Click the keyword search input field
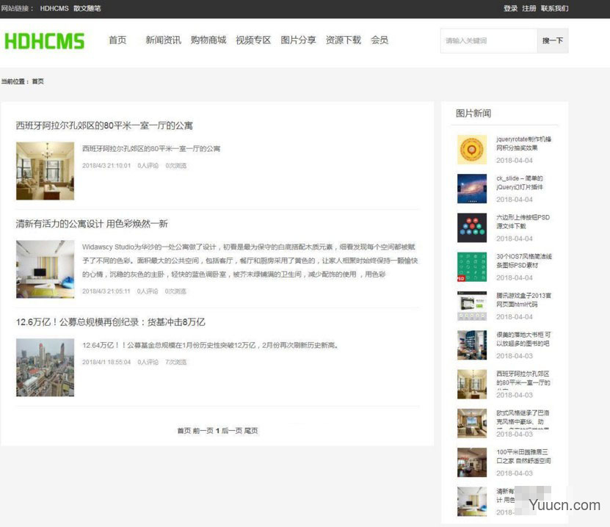This screenshot has width=610, height=527. (x=488, y=41)
